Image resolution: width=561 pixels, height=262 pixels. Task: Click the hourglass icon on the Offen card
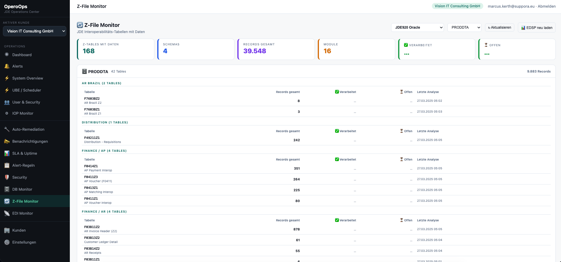click(x=486, y=45)
